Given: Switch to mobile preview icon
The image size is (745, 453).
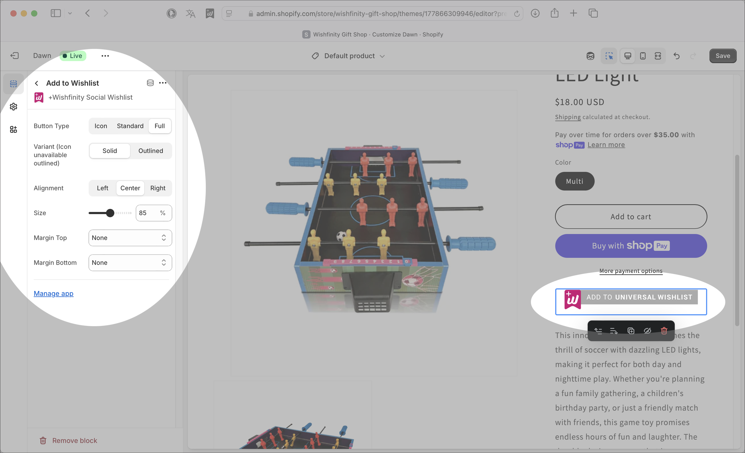Looking at the screenshot, I should 643,56.
